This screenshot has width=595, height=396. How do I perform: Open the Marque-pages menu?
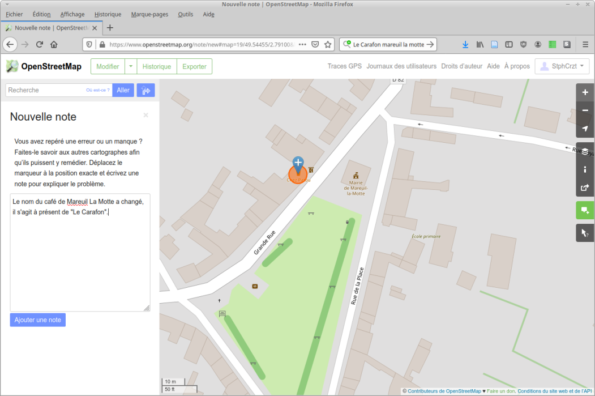149,14
